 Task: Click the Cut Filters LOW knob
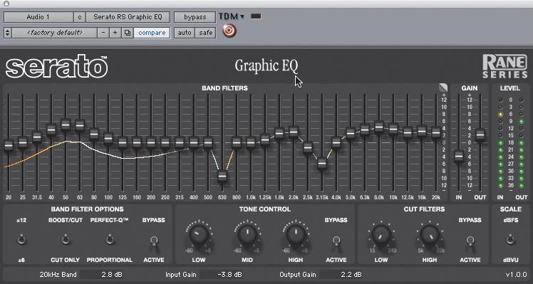(x=381, y=235)
